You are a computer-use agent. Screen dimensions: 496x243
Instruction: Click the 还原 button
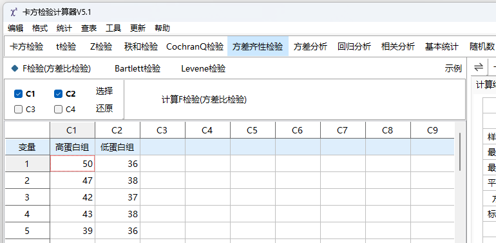(x=104, y=108)
